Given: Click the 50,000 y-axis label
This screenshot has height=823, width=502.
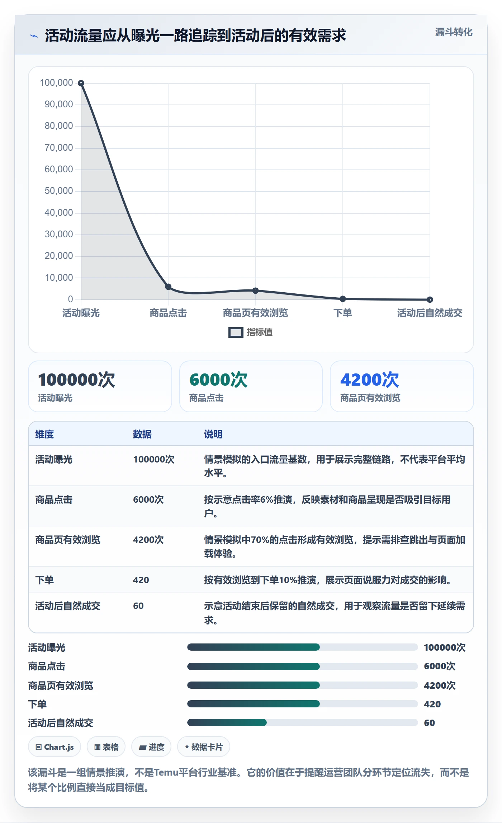Looking at the screenshot, I should pyautogui.click(x=59, y=191).
